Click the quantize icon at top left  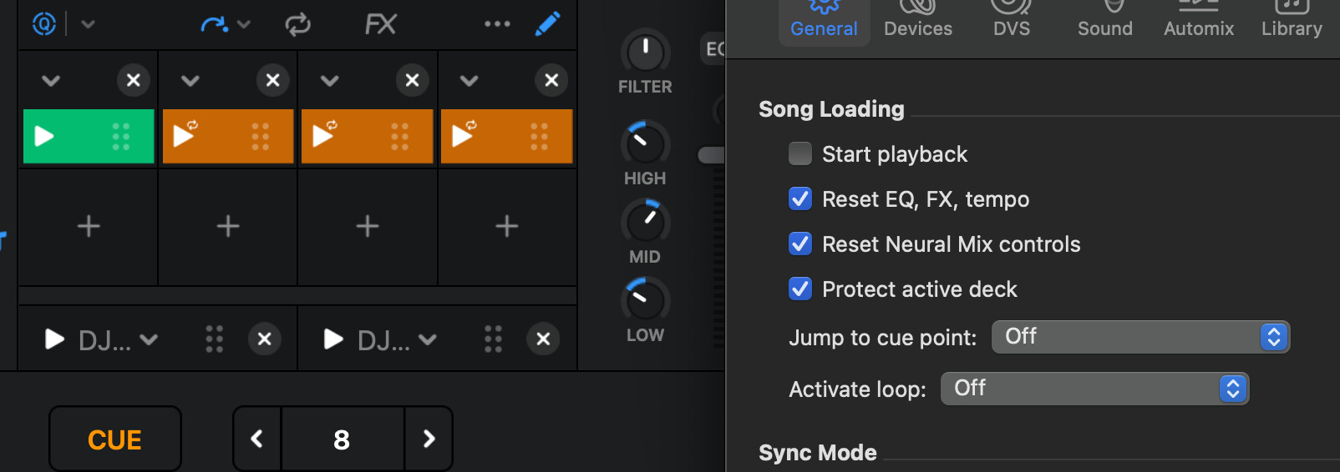[x=44, y=24]
